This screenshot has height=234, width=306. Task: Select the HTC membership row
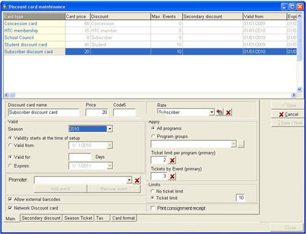point(150,31)
